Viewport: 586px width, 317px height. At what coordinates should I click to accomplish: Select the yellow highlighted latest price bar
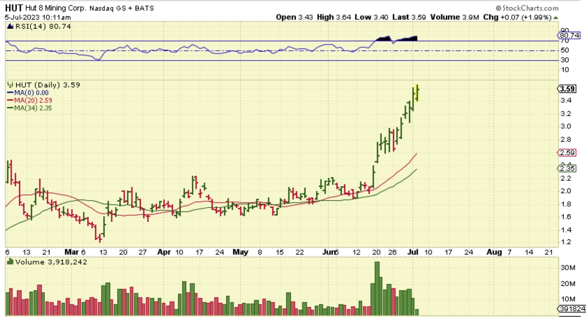417,93
